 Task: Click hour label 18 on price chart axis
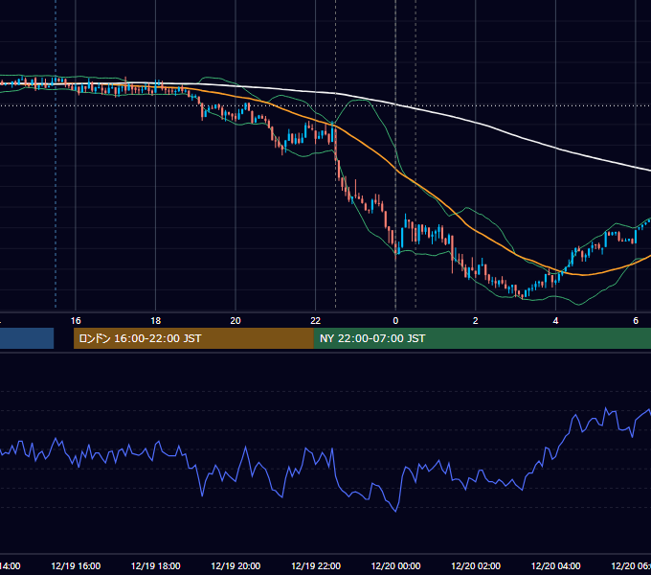tap(156, 320)
